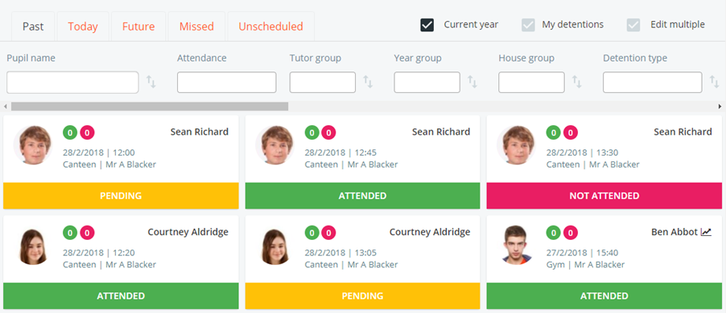Click Sean Richard name on 13:30 card
Screen dimensions: 726x313
coord(683,132)
